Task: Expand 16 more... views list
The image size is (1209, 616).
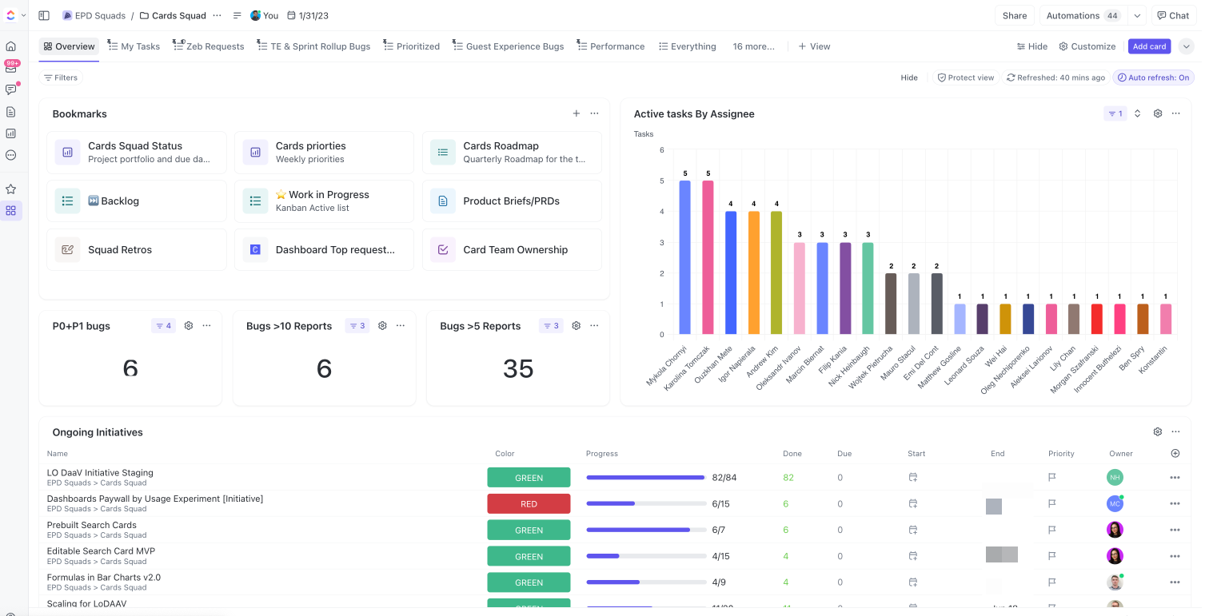Action: click(x=753, y=46)
